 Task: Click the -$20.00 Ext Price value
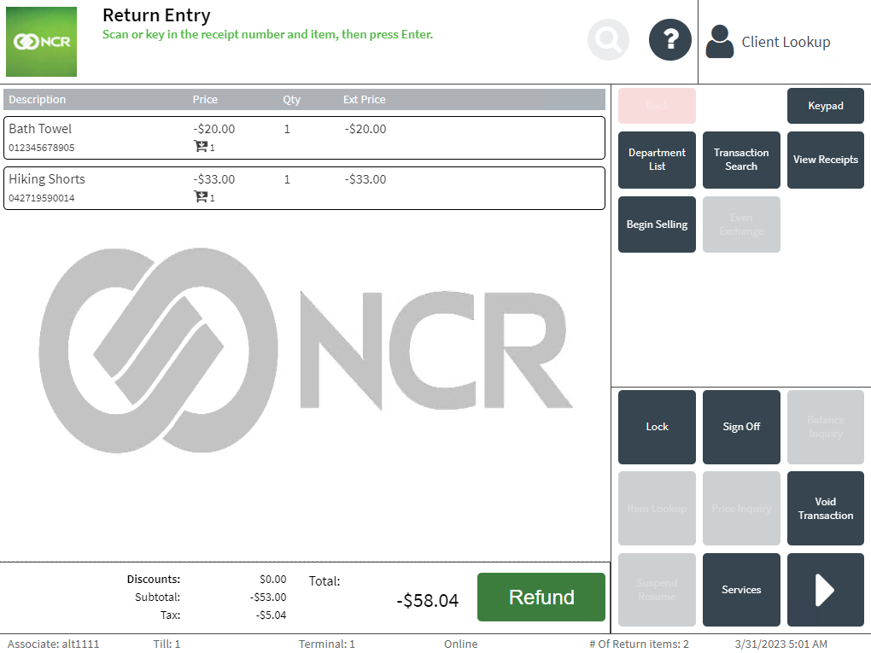(x=365, y=129)
